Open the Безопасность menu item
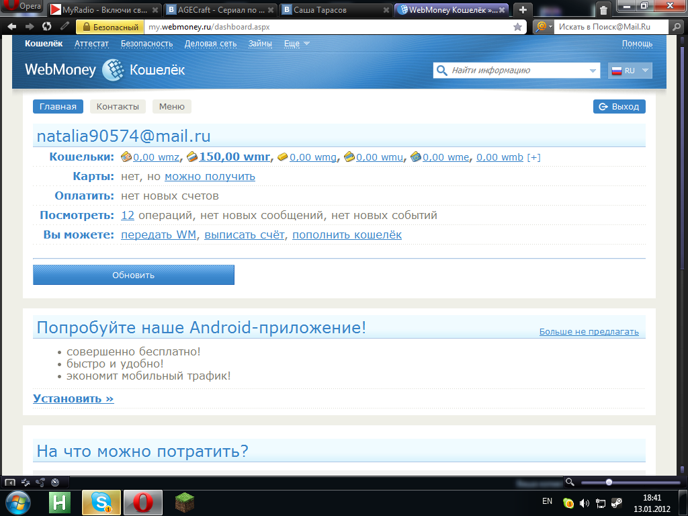 tap(146, 44)
